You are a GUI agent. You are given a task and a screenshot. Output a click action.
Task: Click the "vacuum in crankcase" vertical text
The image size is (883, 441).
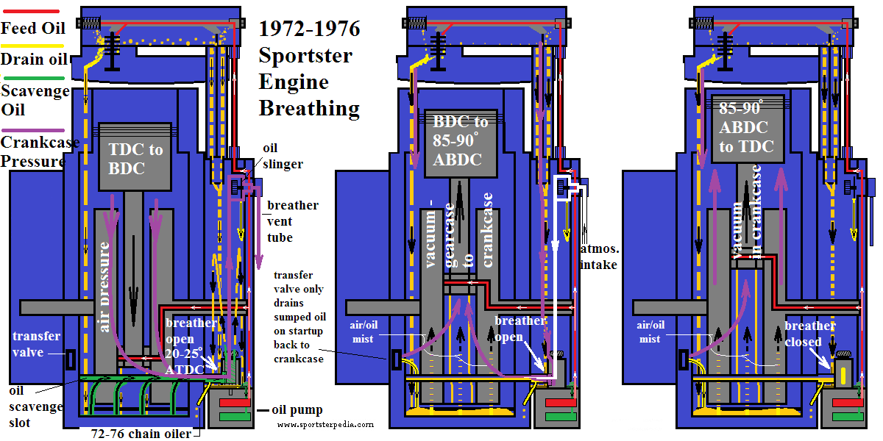pyautogui.click(x=746, y=213)
